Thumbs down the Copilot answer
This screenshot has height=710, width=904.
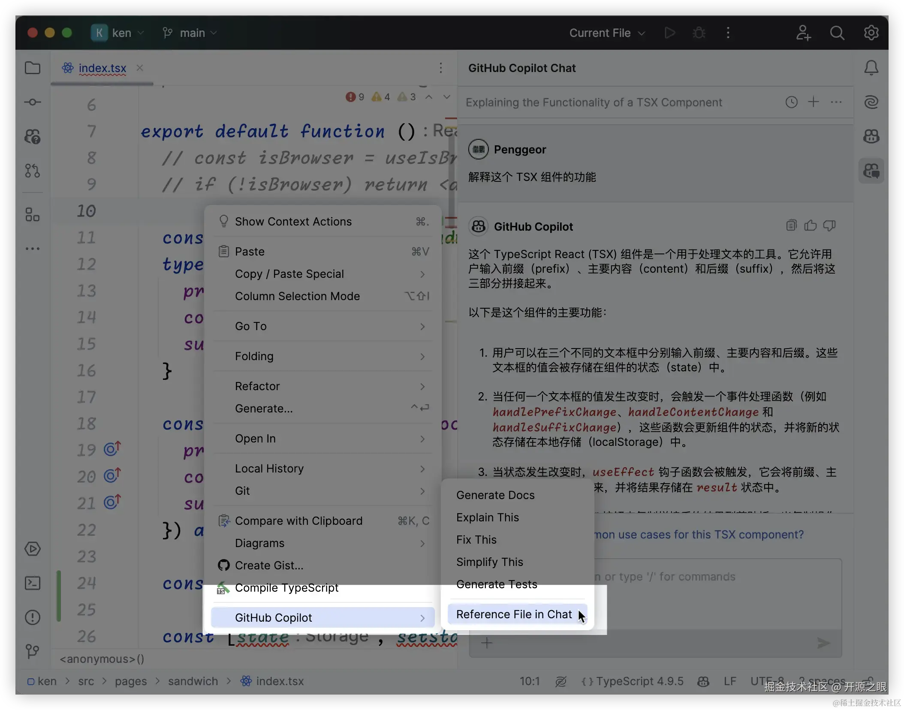point(829,226)
